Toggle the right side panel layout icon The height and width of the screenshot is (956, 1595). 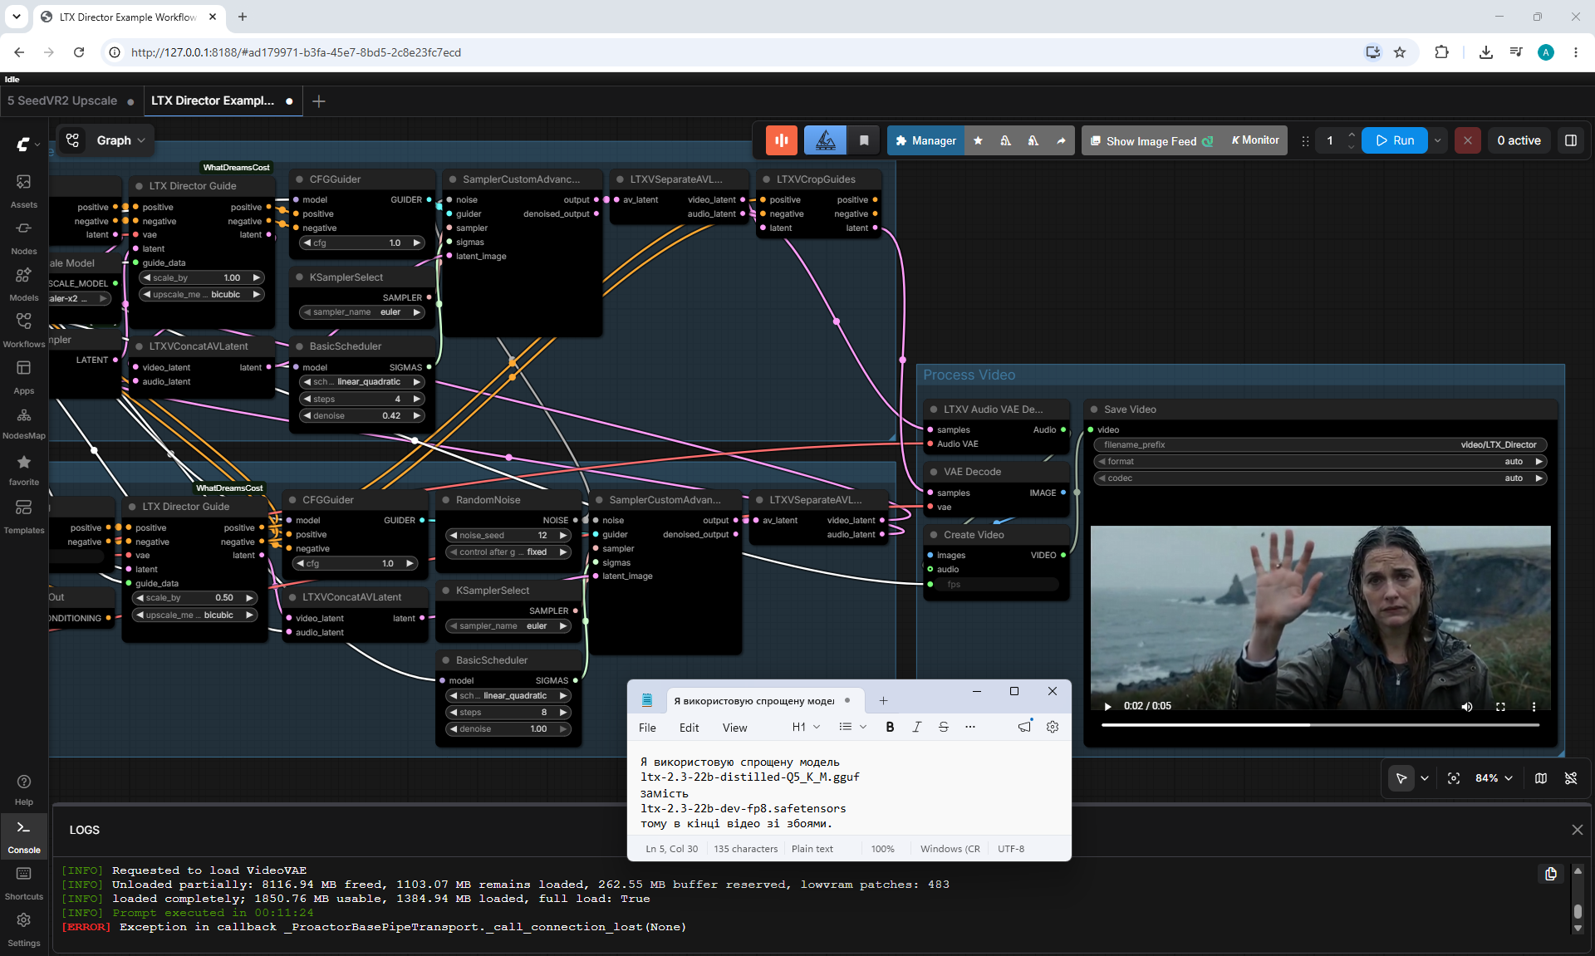point(1571,140)
